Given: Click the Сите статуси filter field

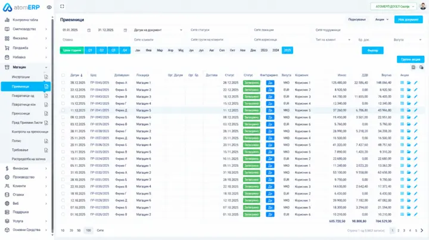Looking at the screenshot, I should [219, 30].
